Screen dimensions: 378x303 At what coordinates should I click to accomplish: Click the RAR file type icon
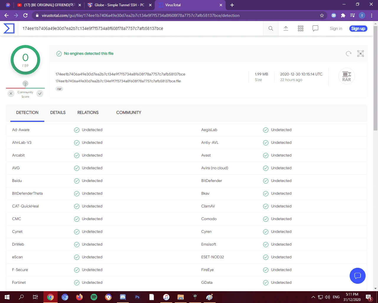[347, 76]
